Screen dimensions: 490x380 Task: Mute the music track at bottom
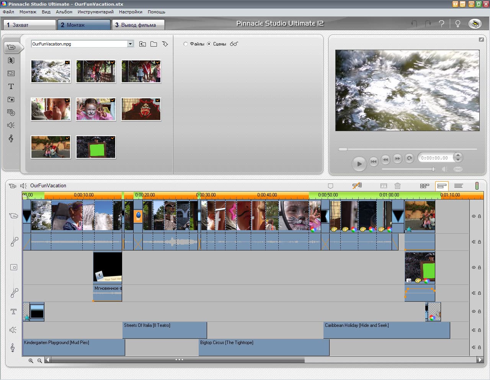click(474, 348)
